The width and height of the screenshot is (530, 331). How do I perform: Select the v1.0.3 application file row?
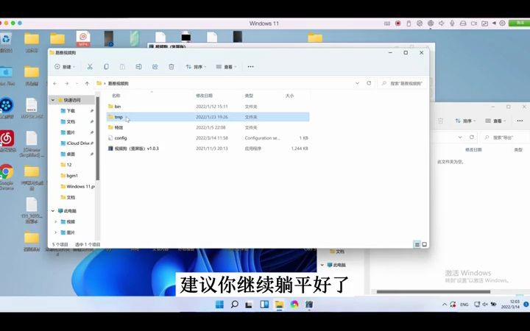point(208,149)
